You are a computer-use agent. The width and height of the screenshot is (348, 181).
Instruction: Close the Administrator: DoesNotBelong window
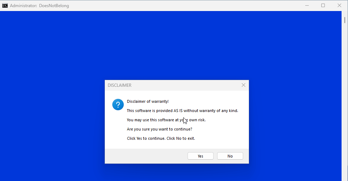339,6
